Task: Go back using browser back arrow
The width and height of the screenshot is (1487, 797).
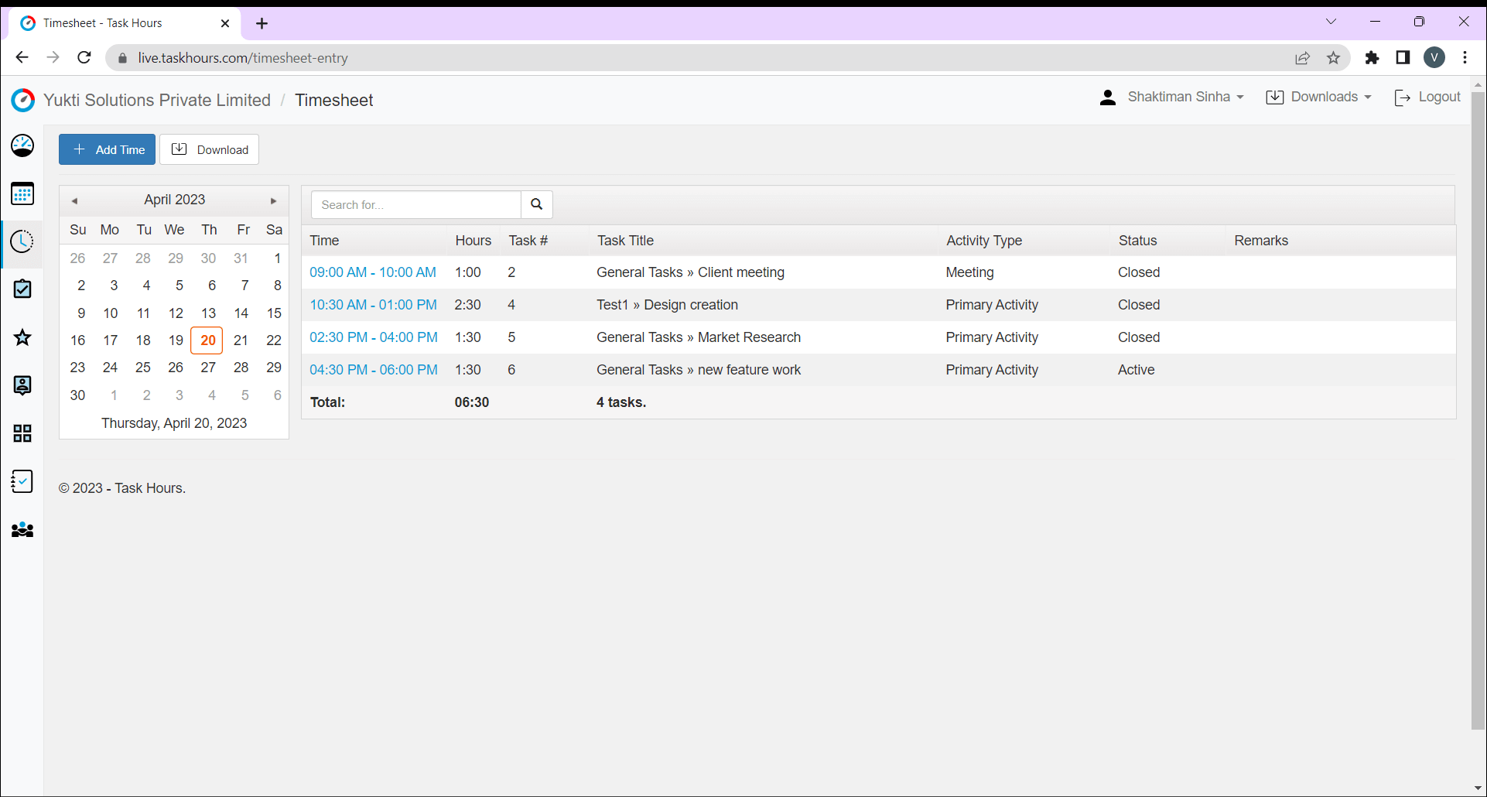Action: tap(22, 57)
